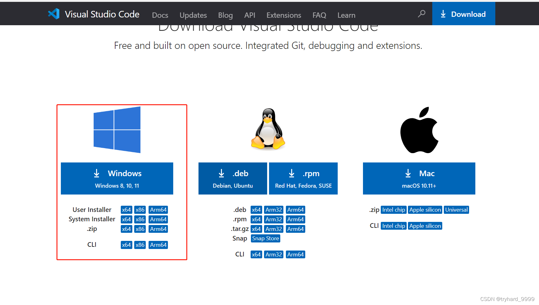Select Universal for Mac .zip
This screenshot has width=539, height=305.
pos(457,210)
